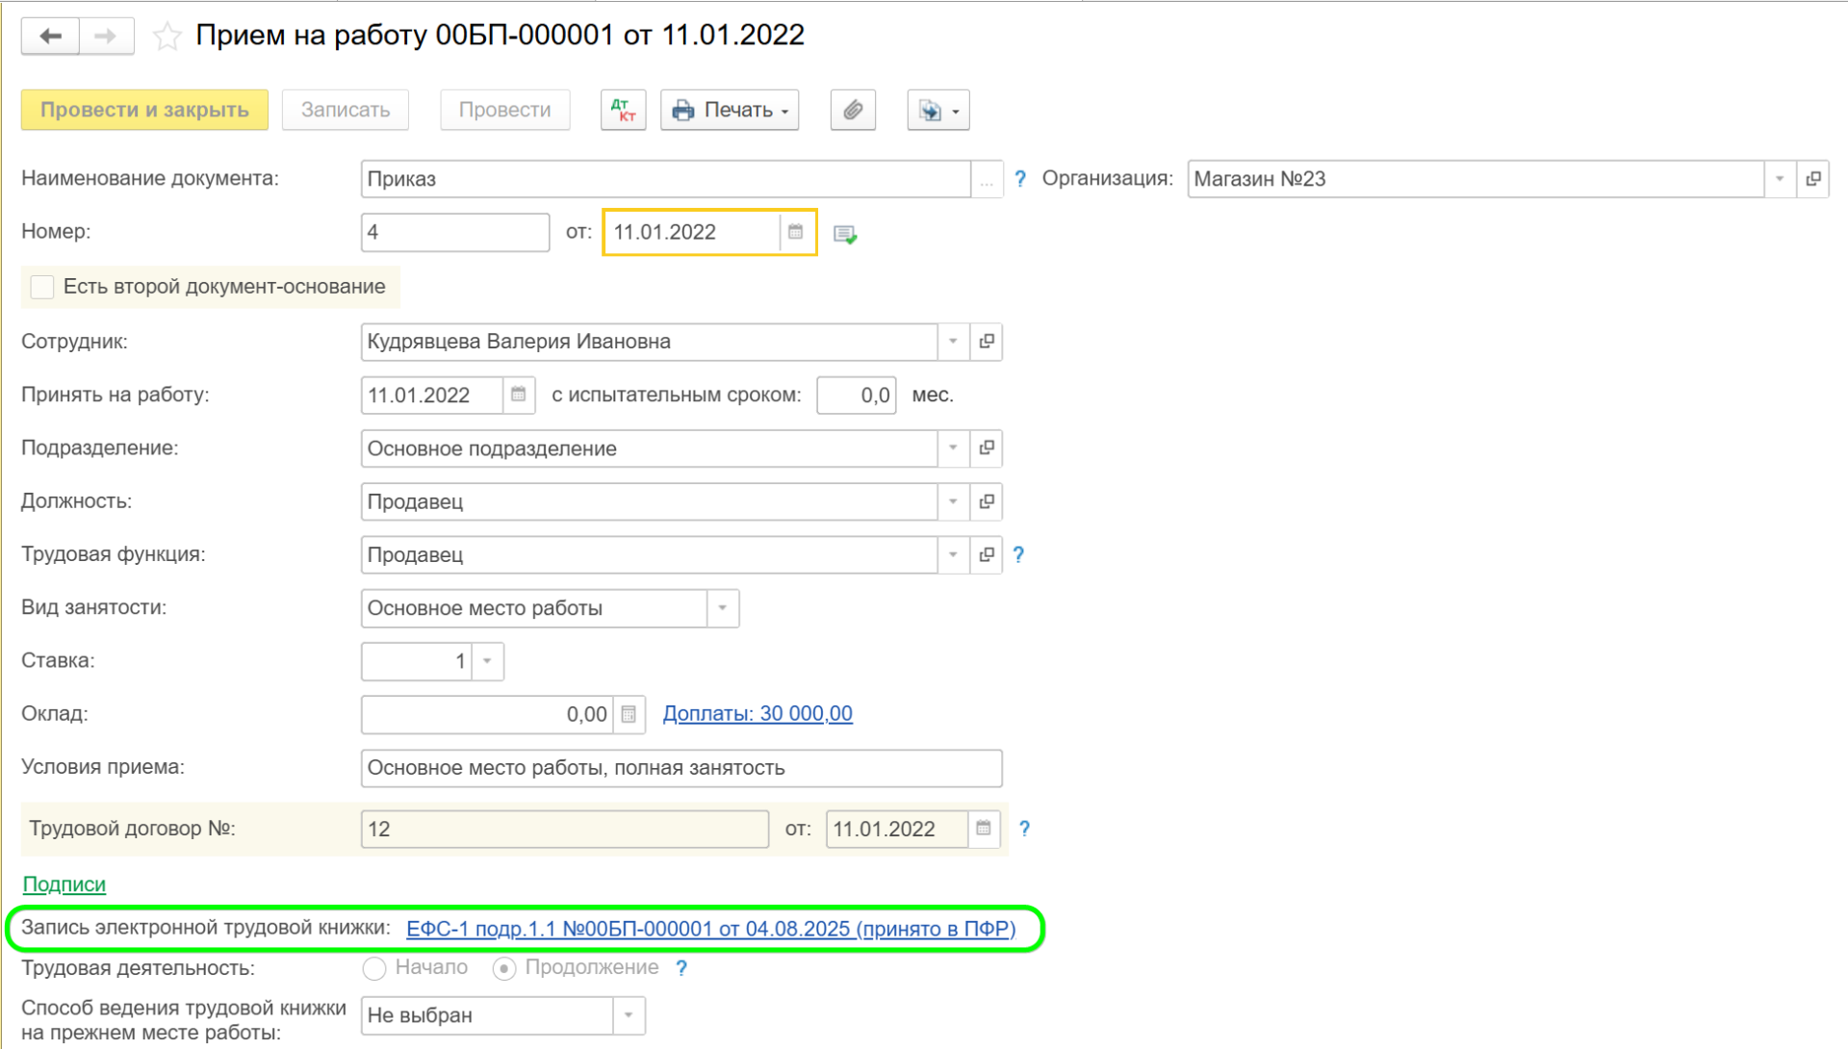Open the create-based-on dropdown menu button
Screen dimensions: 1848x1049
pos(938,110)
